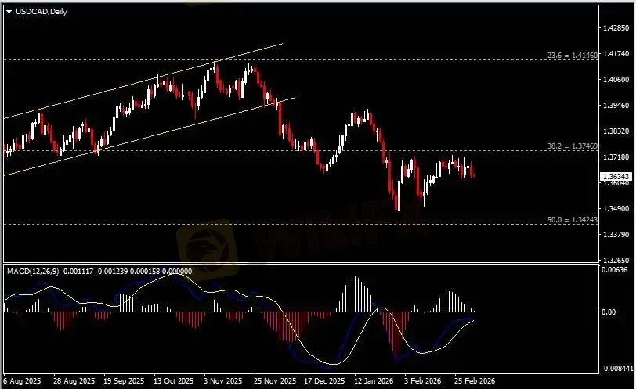
Task: Select the 50.0 = 1.34243 Fibonacci label
Action: point(572,221)
